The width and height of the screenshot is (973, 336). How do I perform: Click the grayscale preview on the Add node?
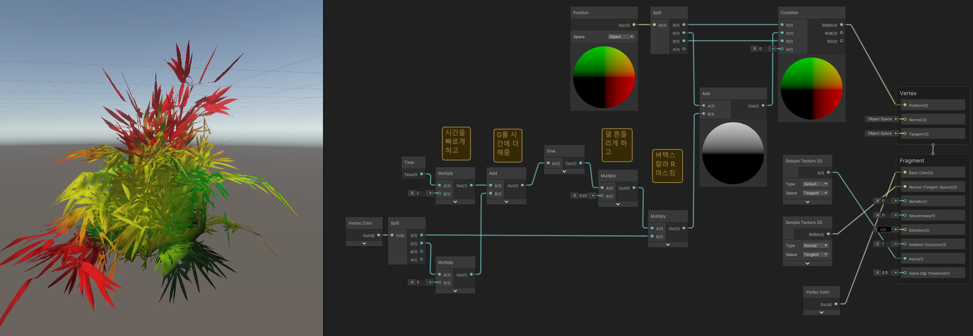coord(733,153)
